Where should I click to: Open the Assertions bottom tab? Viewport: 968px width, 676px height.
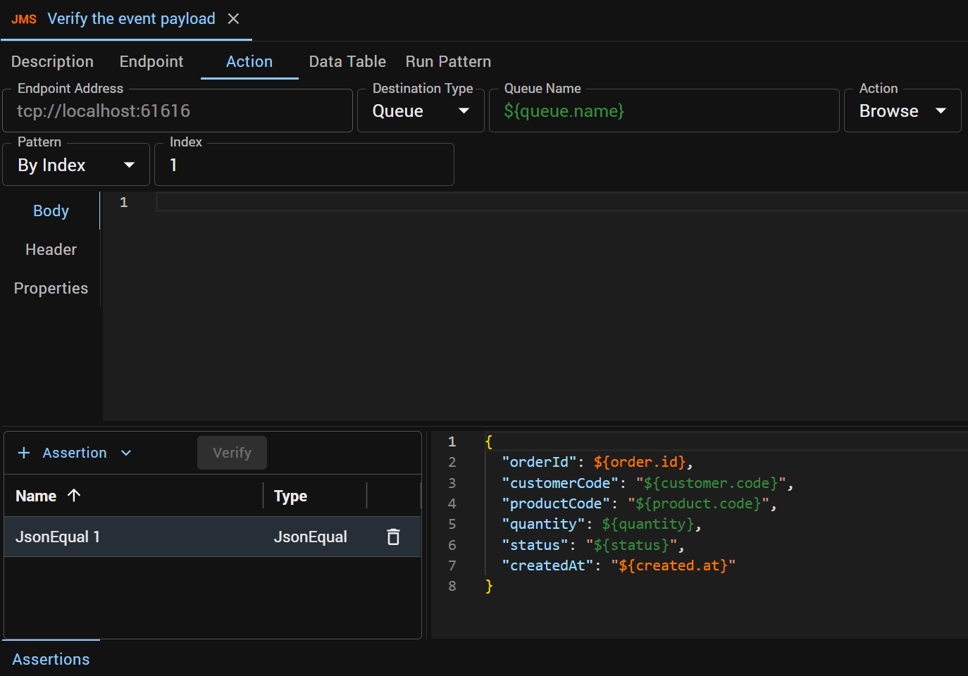click(51, 659)
